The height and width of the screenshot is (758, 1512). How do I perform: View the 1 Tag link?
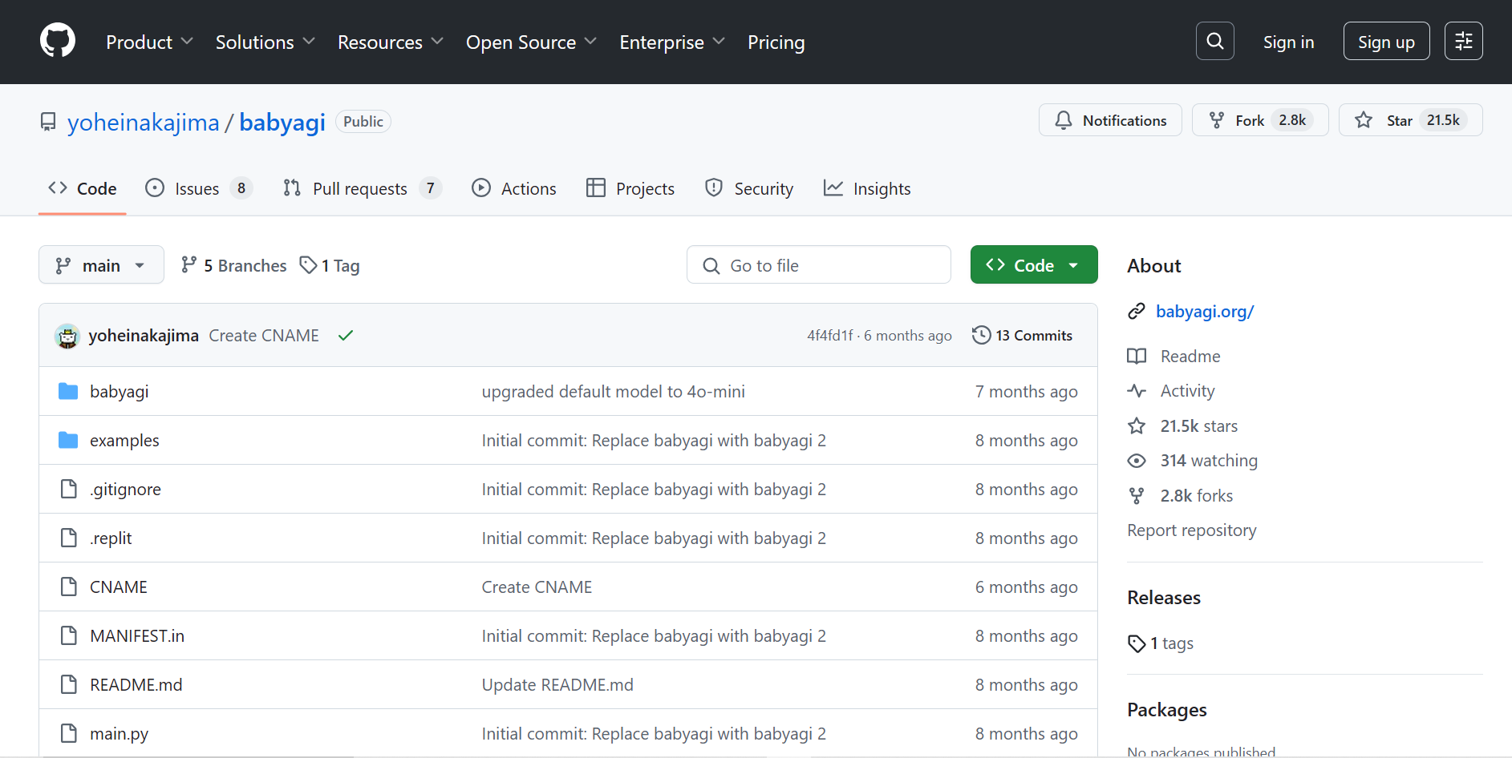click(x=330, y=265)
